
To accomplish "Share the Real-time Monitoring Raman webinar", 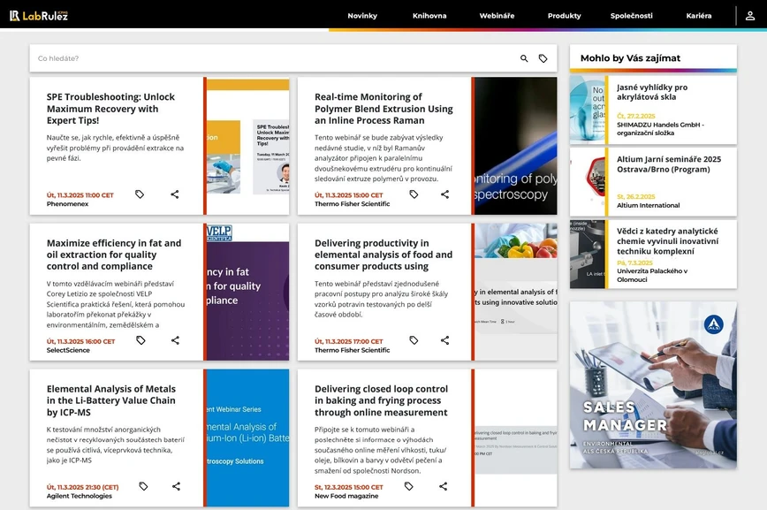I will [444, 194].
